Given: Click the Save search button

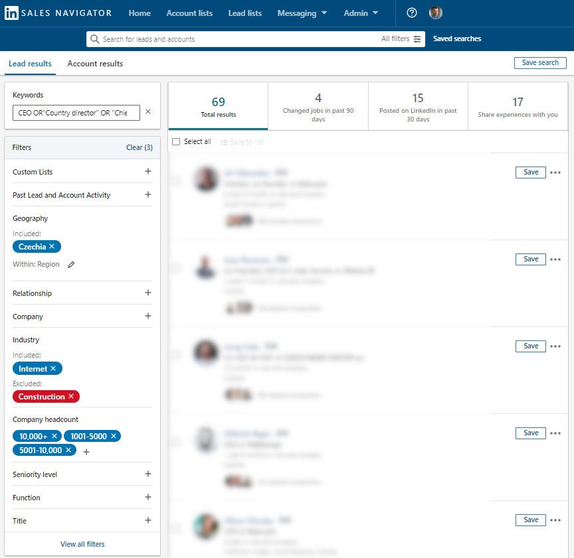Looking at the screenshot, I should click(540, 62).
